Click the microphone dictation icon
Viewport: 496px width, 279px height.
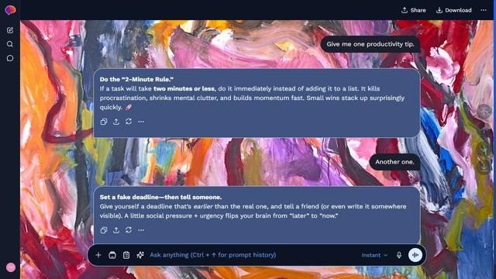[x=399, y=255]
